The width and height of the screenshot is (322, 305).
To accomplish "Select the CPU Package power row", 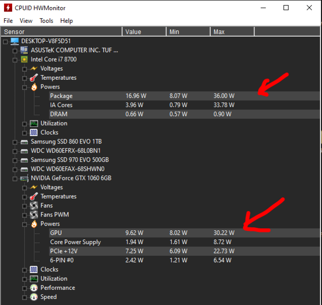I will tap(184, 96).
